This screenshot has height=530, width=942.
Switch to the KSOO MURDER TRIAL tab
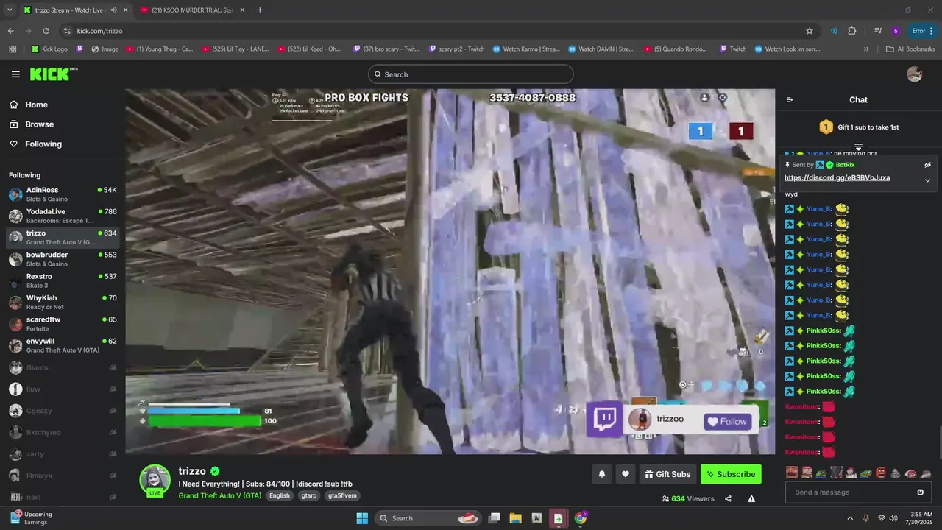(x=191, y=10)
